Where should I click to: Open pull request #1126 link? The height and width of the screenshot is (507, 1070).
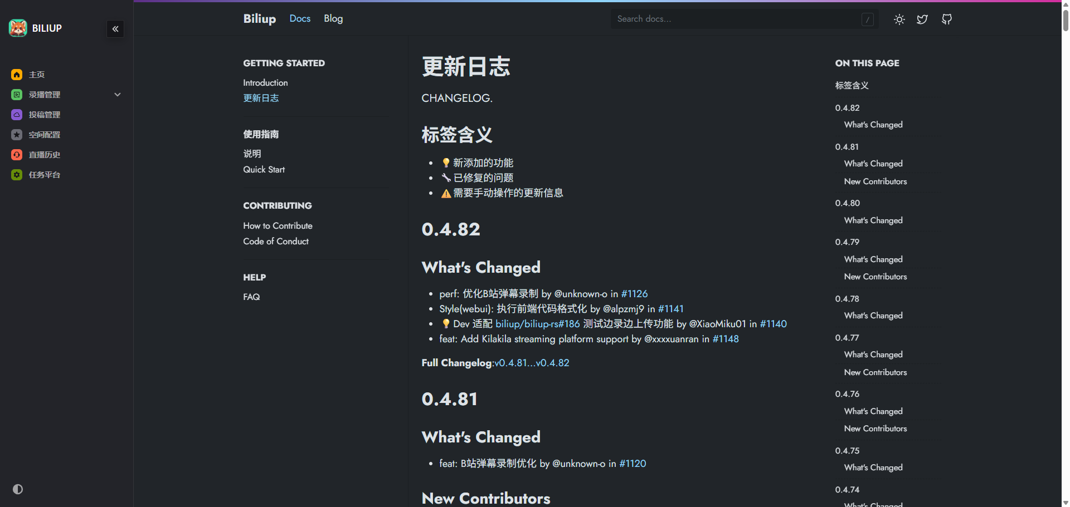(x=634, y=293)
